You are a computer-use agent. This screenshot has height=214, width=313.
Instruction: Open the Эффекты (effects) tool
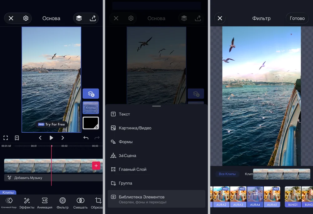pyautogui.click(x=27, y=203)
